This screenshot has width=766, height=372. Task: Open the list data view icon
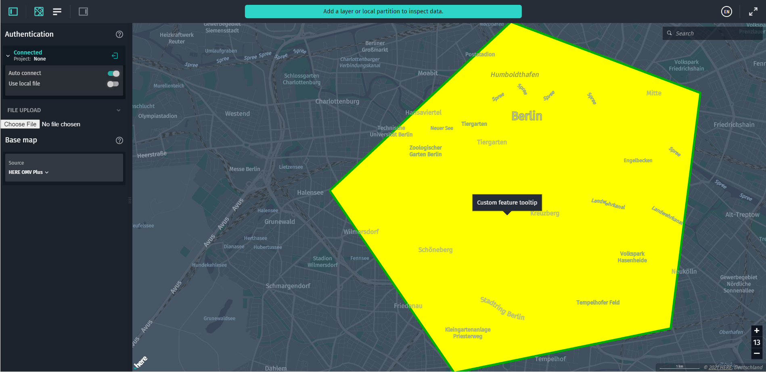[x=57, y=11]
